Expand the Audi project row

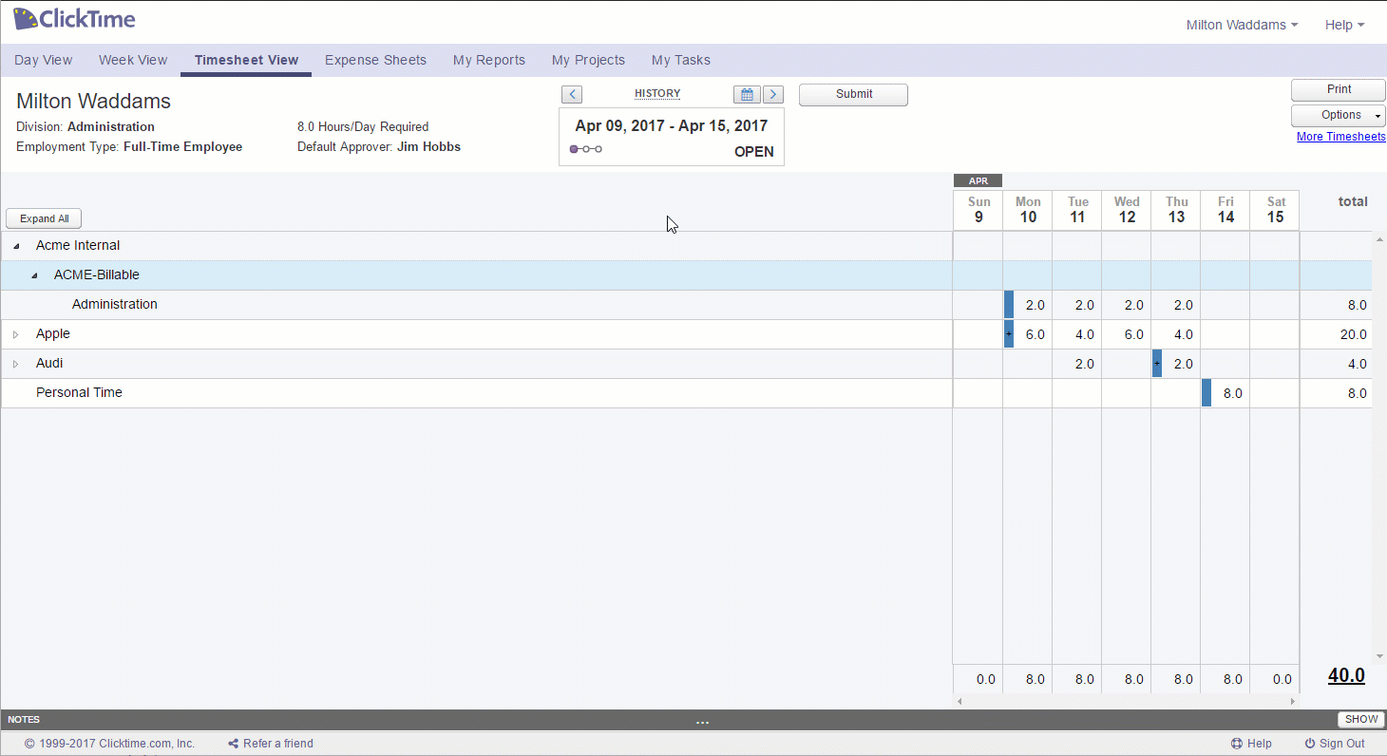pyautogui.click(x=16, y=363)
